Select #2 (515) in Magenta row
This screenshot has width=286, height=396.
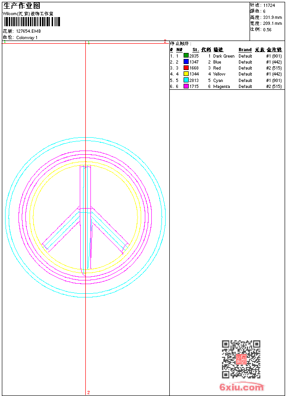(274, 87)
